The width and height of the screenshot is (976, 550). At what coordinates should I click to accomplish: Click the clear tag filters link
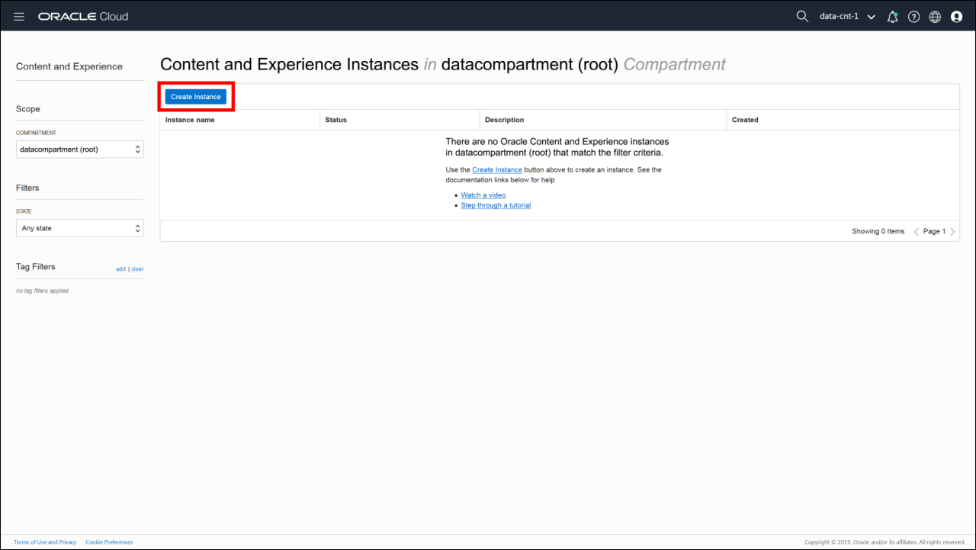pyautogui.click(x=137, y=269)
